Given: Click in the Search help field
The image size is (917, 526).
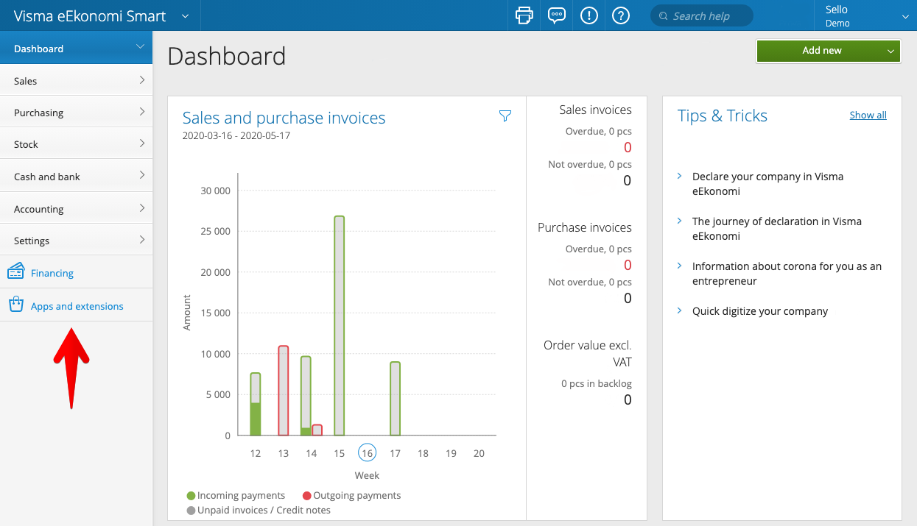Looking at the screenshot, I should (x=707, y=16).
